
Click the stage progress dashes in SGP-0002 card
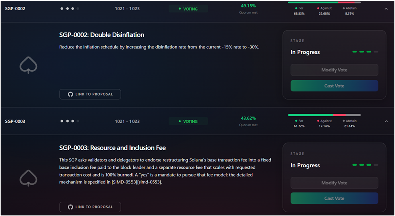point(365,52)
